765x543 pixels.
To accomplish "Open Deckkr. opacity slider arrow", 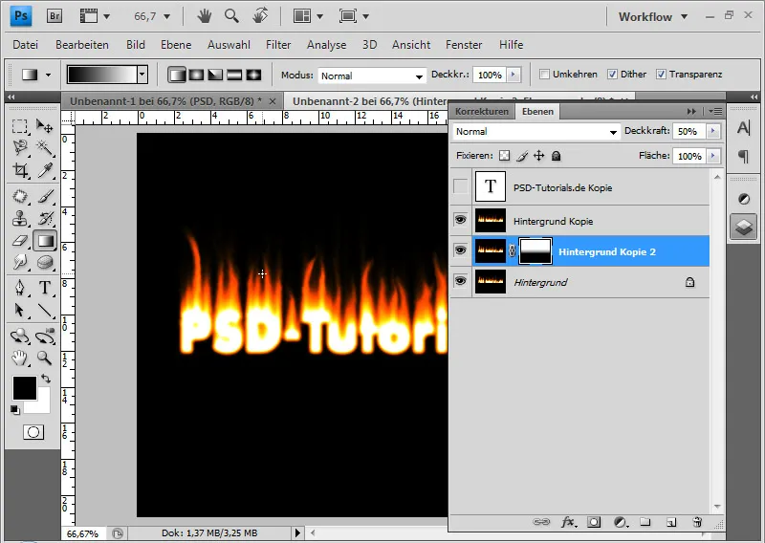I will coord(513,75).
